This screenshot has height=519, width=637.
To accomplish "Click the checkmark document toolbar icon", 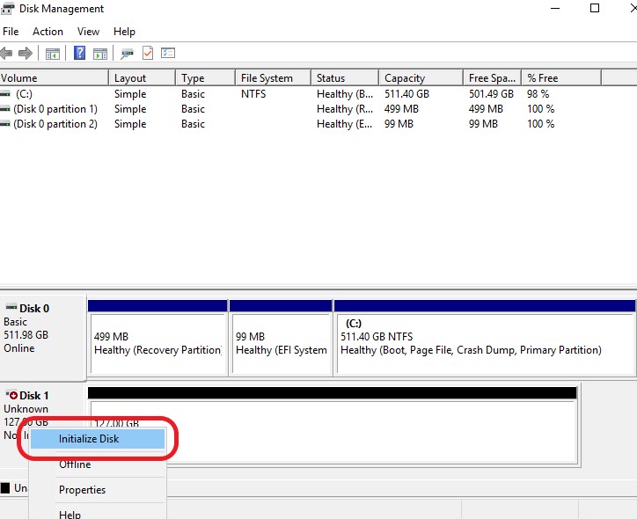I will [148, 54].
